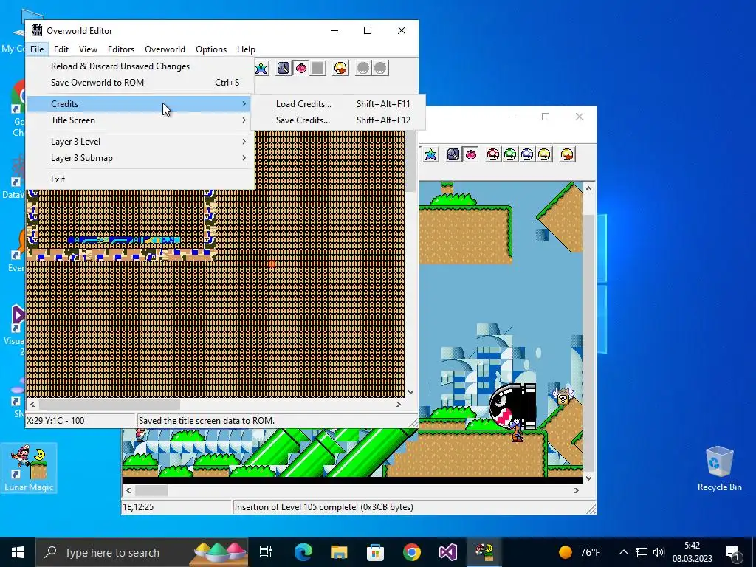Select Load Credits... from submenu

coord(338,103)
